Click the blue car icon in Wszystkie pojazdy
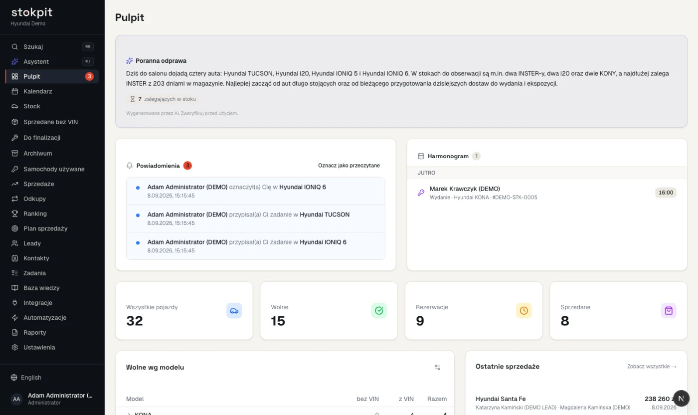Viewport: 698px width, 415px height. [x=234, y=311]
